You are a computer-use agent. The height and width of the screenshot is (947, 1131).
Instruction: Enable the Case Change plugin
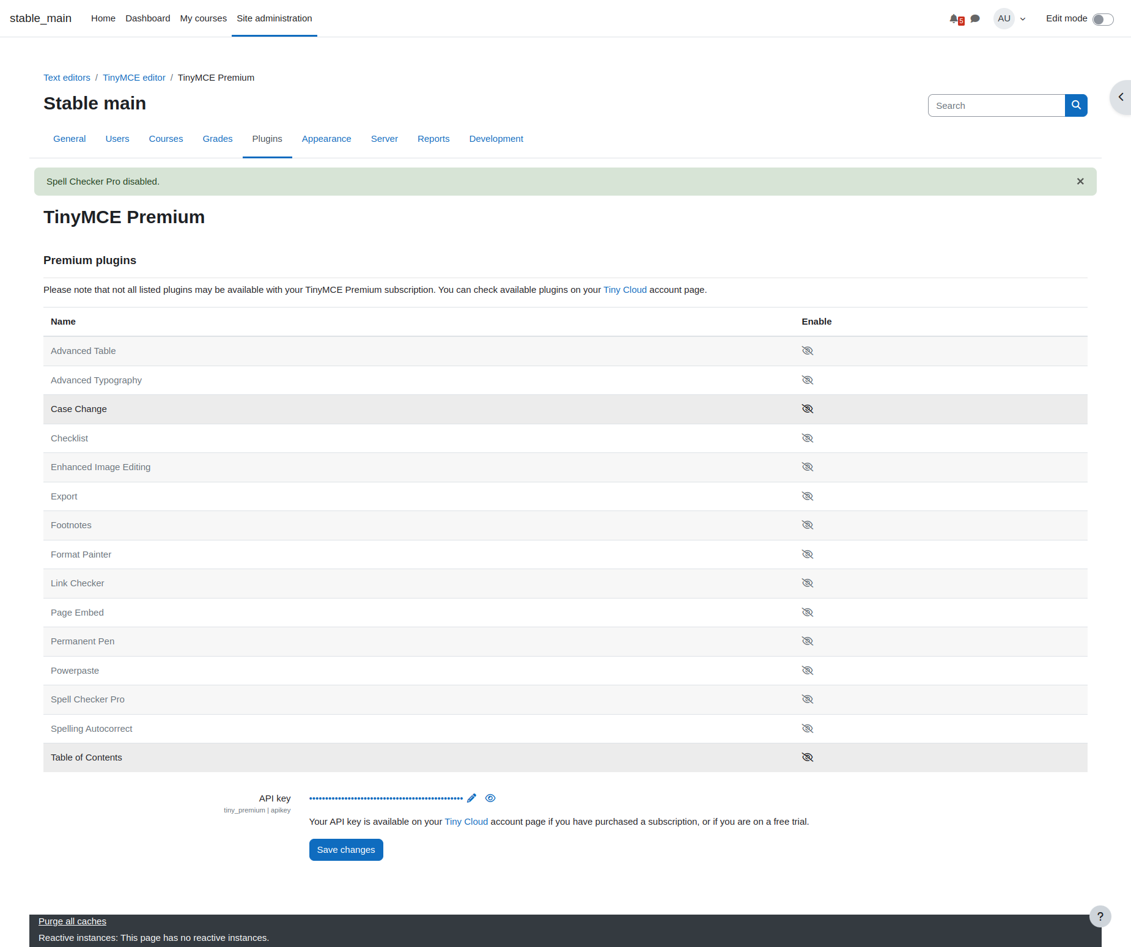pos(808,409)
